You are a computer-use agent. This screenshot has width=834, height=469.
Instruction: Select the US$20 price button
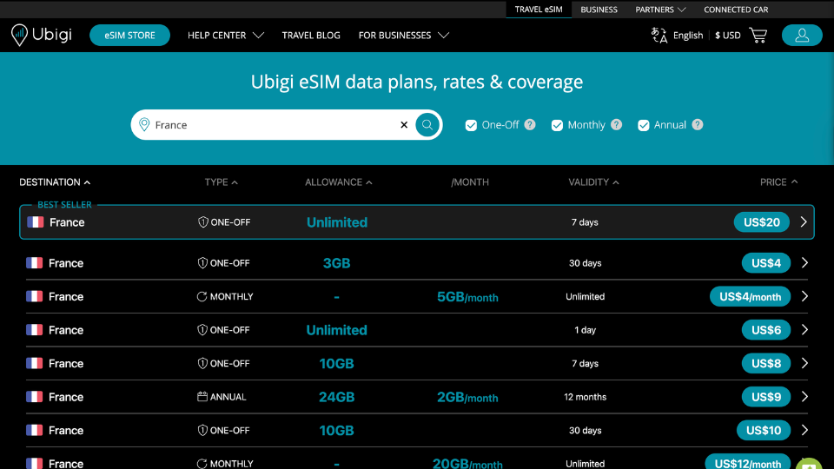762,222
